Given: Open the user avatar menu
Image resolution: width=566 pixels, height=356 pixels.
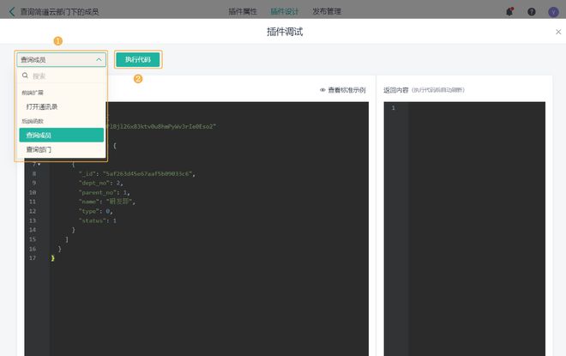Looking at the screenshot, I should (x=553, y=12).
